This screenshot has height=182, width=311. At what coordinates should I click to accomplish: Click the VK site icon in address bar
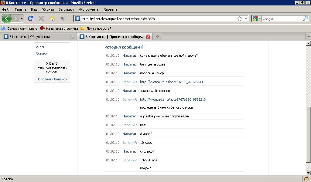tap(77, 19)
